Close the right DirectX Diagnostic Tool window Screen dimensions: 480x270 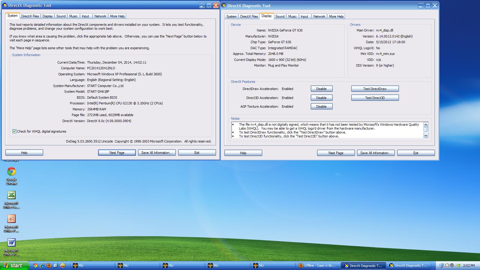click(435, 5)
